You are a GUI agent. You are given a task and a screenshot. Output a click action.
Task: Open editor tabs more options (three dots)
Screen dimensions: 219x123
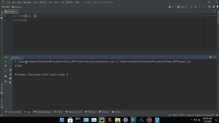tap(215, 11)
